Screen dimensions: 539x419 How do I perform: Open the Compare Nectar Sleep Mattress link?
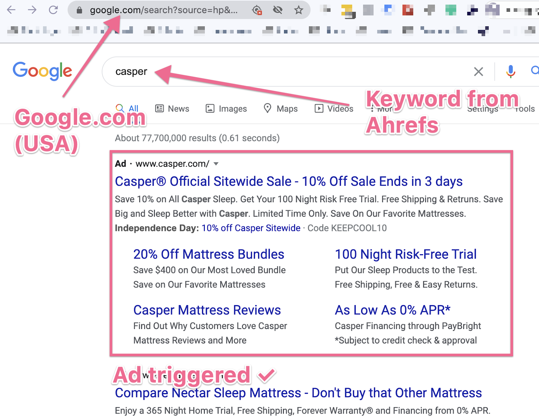(298, 393)
